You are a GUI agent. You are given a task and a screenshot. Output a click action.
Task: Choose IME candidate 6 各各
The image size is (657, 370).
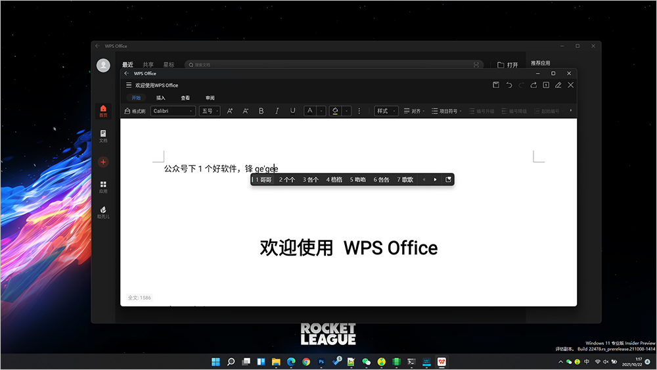(x=381, y=180)
